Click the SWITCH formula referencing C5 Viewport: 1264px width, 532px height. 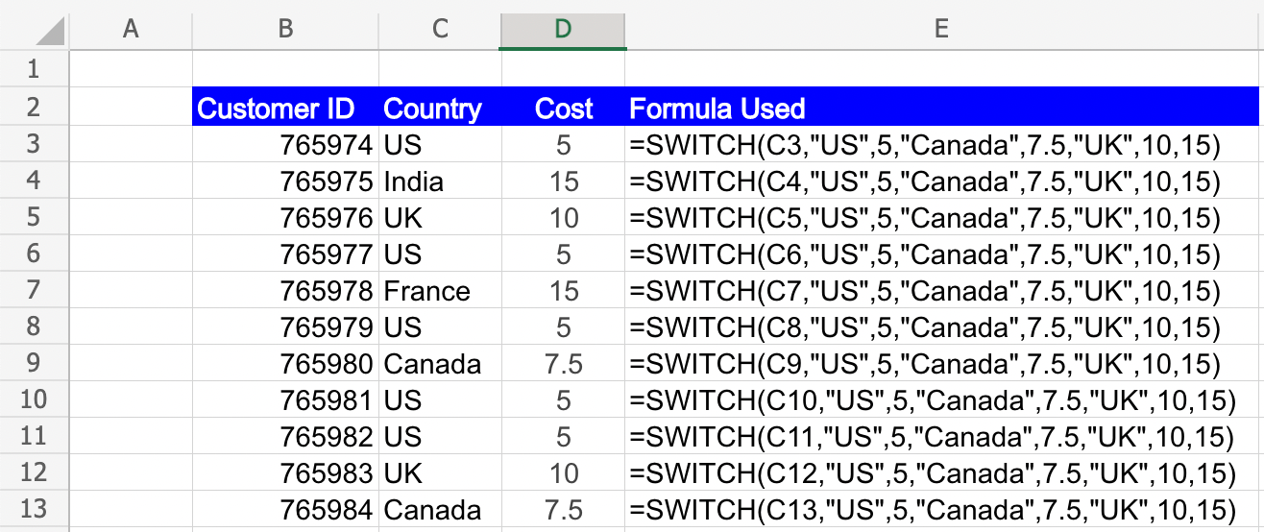click(x=941, y=217)
